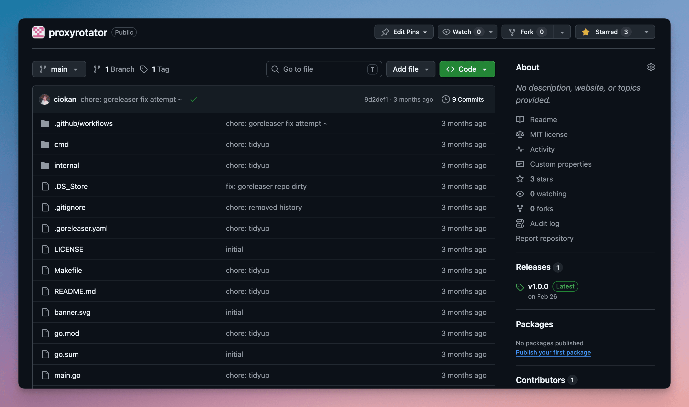Click the fork icon beside 0 forks
Viewport: 689px width, 407px height.
tap(520, 209)
